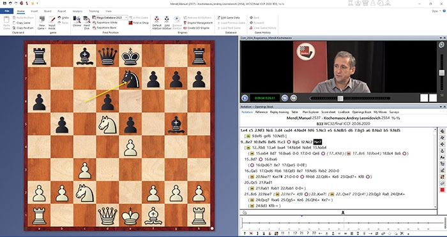Open the Notation pane dropdown arrow

[x=440, y=106]
